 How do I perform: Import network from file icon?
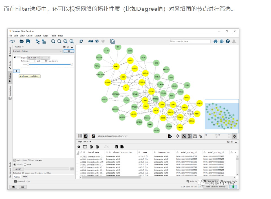(38, 41)
